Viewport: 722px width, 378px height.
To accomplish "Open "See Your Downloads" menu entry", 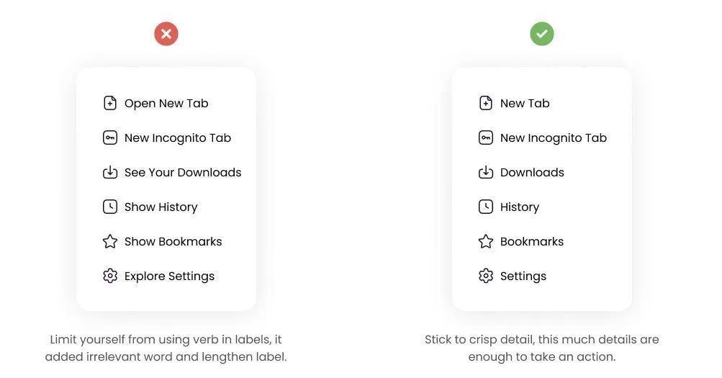I will (x=183, y=172).
